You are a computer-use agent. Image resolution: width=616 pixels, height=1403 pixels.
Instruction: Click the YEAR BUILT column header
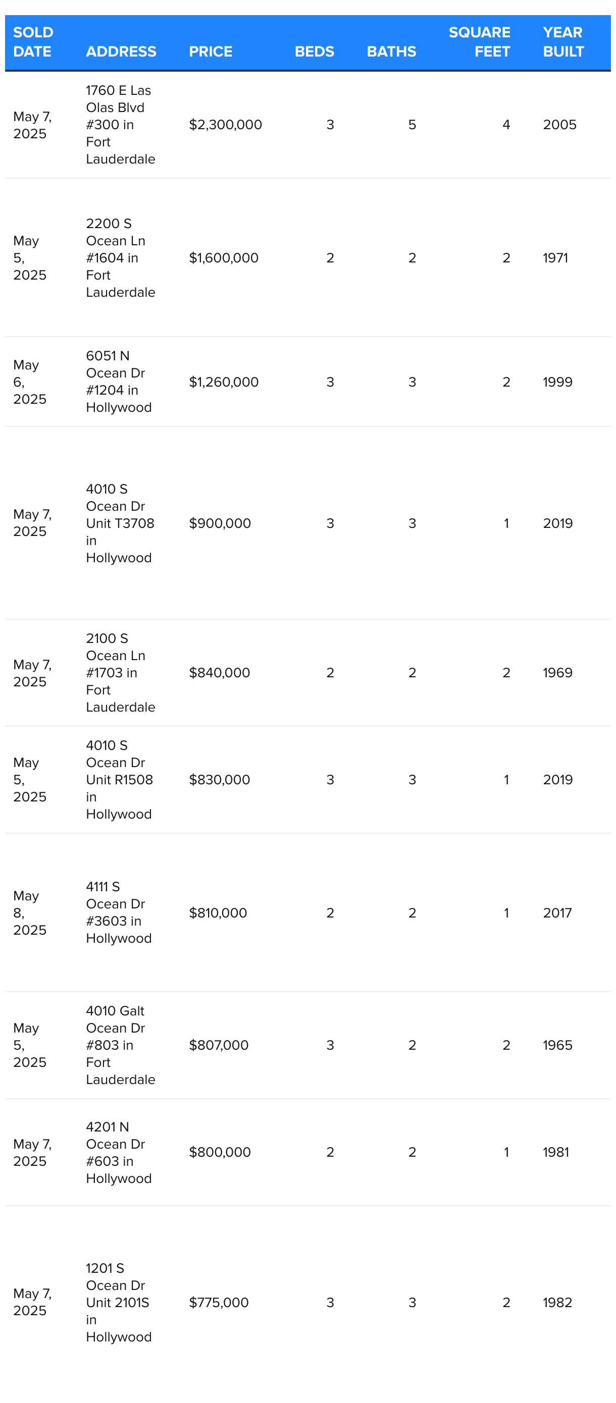pos(563,42)
